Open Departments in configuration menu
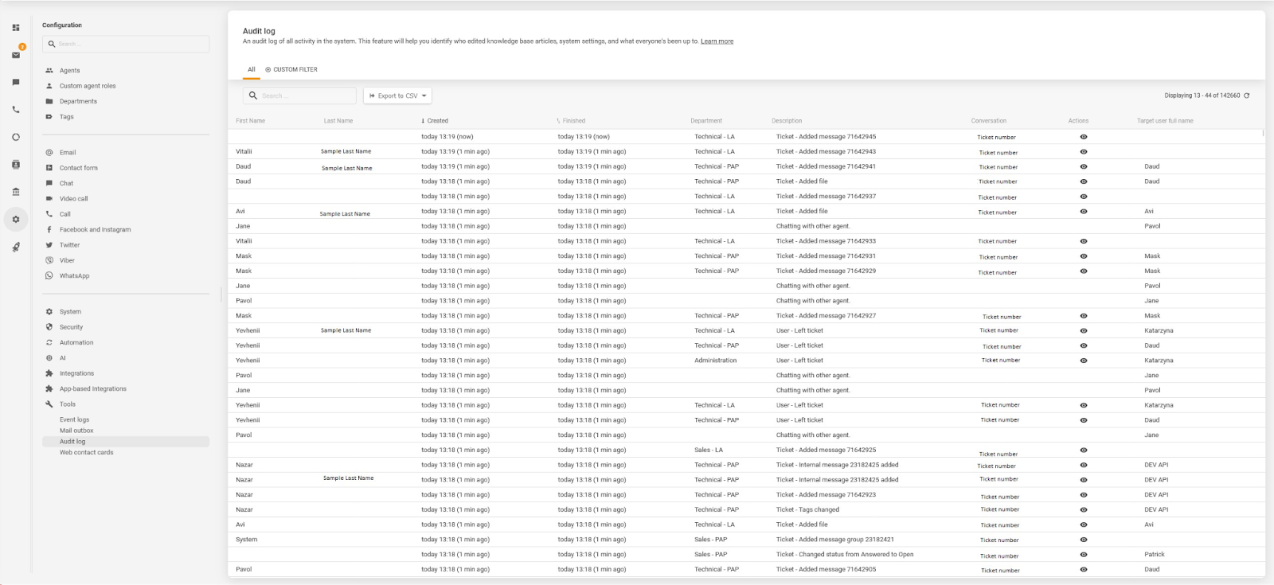This screenshot has width=1274, height=585. tap(78, 101)
